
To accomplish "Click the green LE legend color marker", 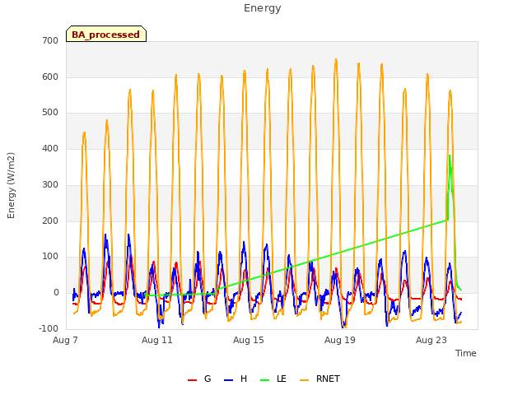I will [265, 380].
